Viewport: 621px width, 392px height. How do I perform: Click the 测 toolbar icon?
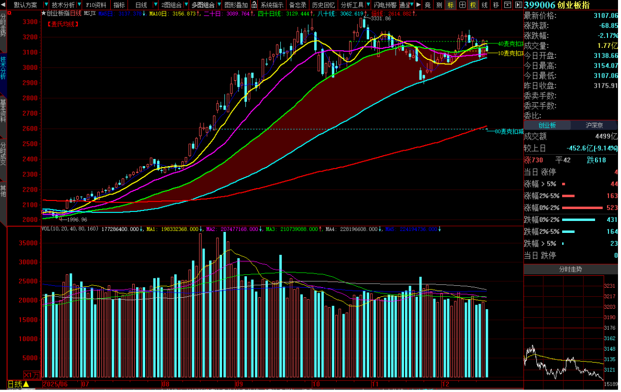439,5
